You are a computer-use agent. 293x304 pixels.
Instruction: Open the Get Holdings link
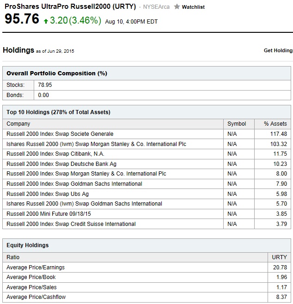[x=278, y=50]
